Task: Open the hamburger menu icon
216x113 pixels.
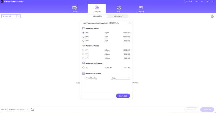Action: (x=196, y=2)
